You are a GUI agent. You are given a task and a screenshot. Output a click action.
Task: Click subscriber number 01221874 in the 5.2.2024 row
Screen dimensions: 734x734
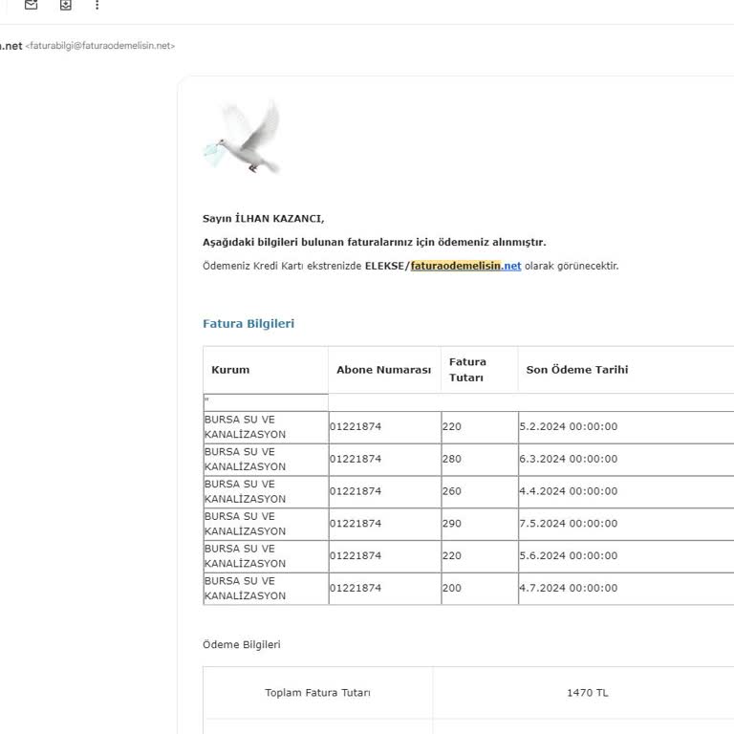point(356,426)
